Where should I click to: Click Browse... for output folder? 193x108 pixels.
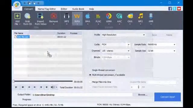pyautogui.click(x=143, y=95)
